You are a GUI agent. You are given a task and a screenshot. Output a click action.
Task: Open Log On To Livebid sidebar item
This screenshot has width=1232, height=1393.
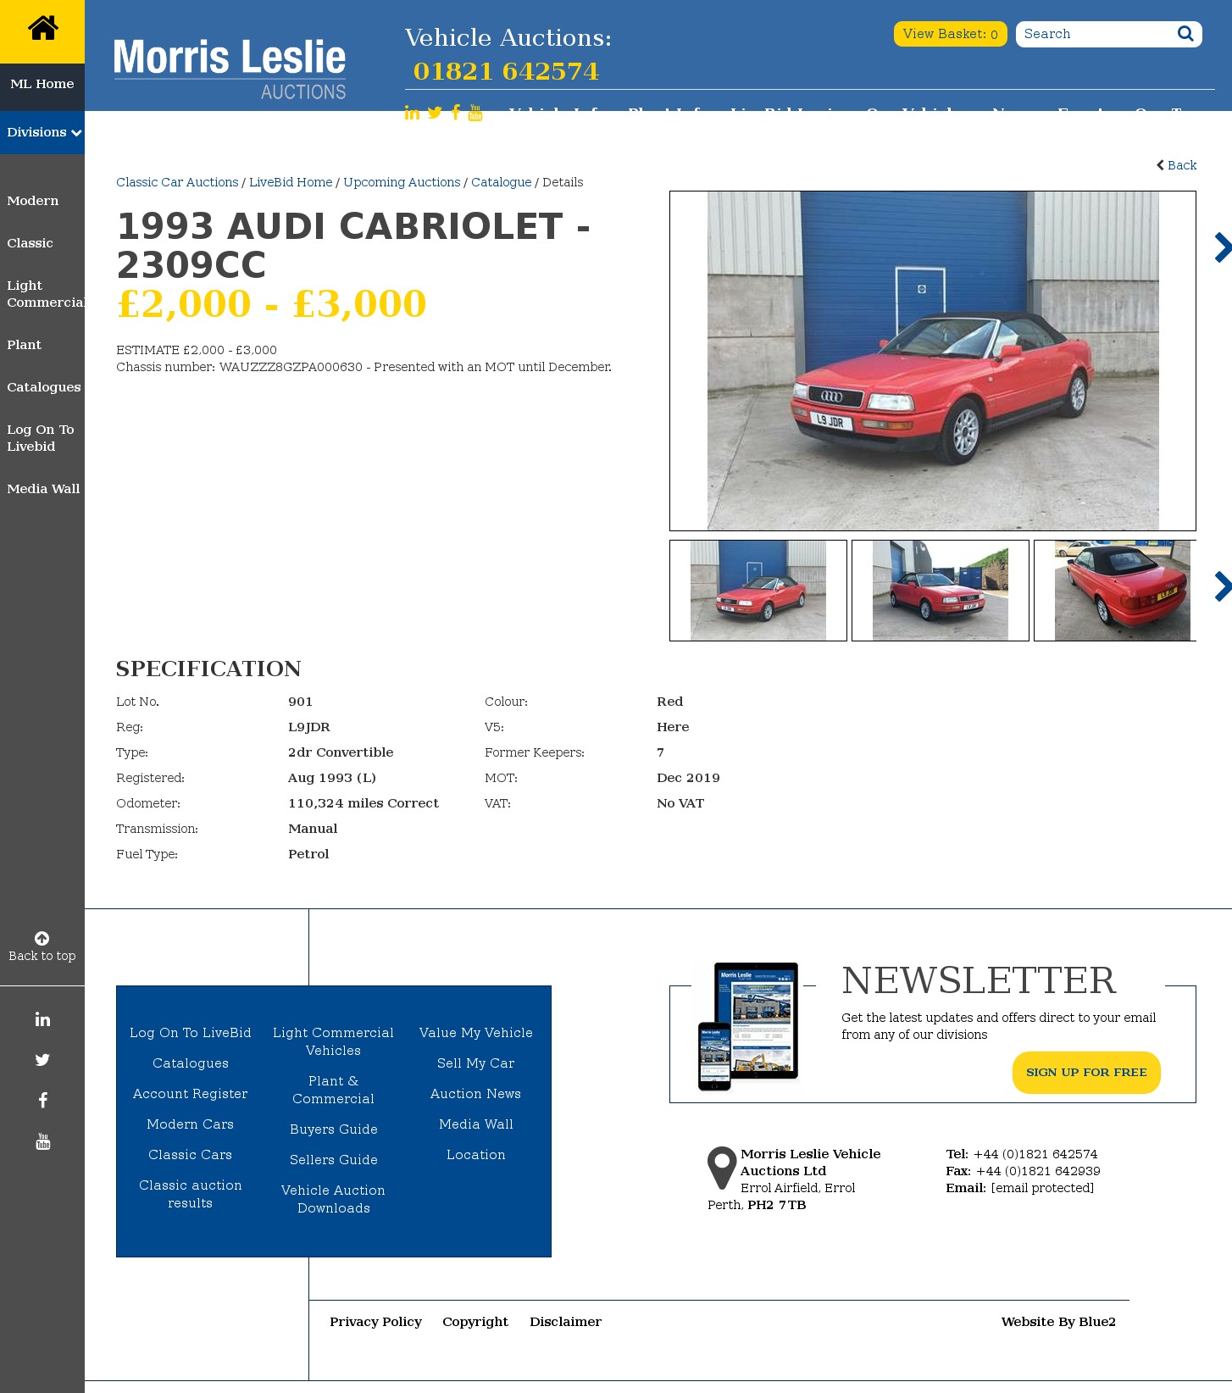41,438
